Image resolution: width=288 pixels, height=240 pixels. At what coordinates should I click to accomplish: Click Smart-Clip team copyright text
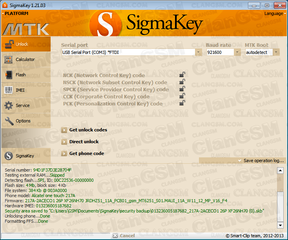pyautogui.click(x=255, y=236)
